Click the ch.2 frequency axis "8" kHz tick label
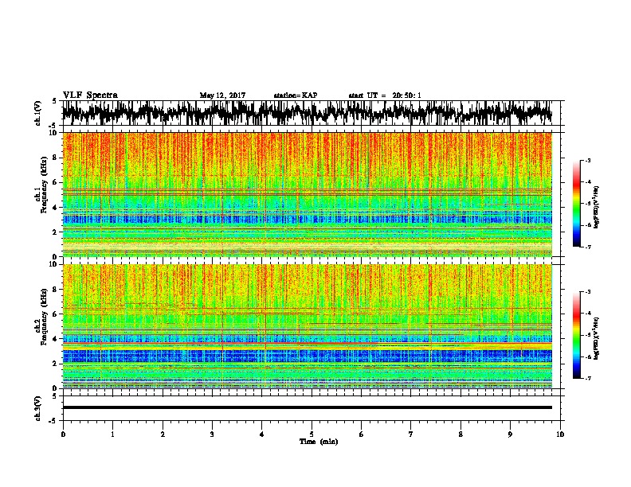Viewport: 631px width, 487px height. point(55,289)
